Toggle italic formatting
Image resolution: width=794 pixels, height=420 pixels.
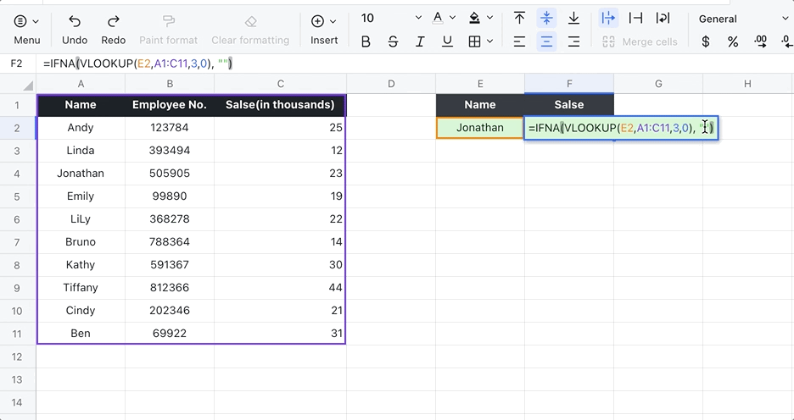click(x=420, y=42)
